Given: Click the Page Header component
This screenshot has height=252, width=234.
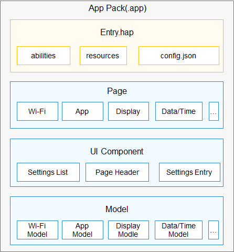Looking at the screenshot, I should (x=117, y=172).
